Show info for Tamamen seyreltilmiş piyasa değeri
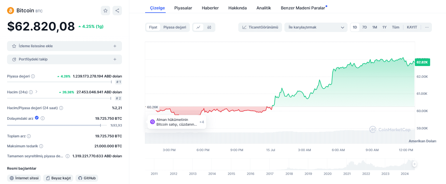Screen dimensions: 446x184 point(68,156)
